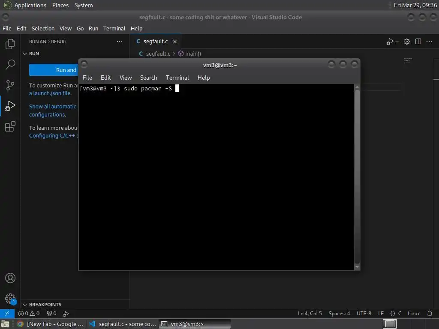Click Linux configuration in status bar

414,314
